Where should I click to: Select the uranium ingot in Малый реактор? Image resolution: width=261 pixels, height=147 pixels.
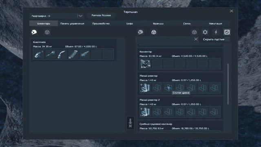[x=145, y=88]
